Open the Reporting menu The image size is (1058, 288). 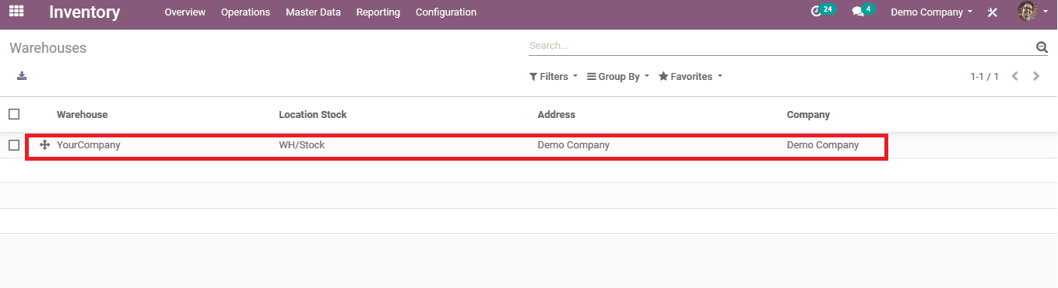pos(378,12)
